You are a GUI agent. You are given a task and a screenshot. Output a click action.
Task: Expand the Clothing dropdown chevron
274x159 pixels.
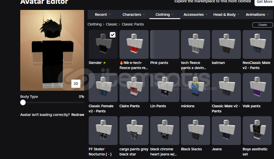point(173,15)
